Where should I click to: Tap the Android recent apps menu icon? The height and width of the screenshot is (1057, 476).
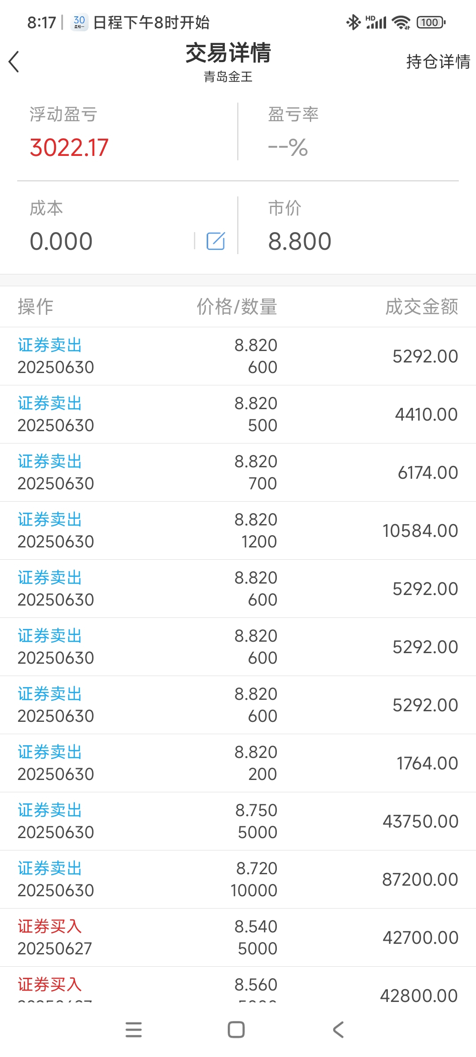pos(134,1030)
